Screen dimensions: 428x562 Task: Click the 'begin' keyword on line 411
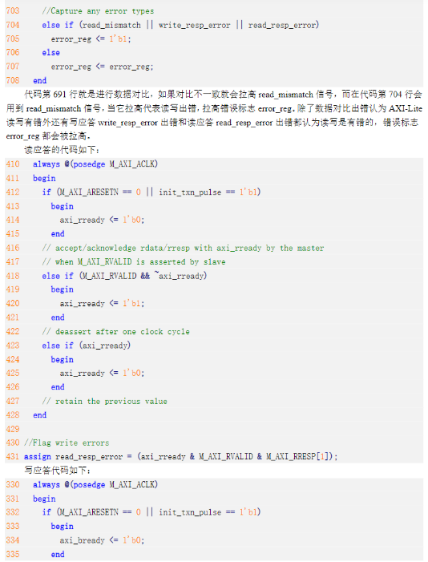click(44, 178)
